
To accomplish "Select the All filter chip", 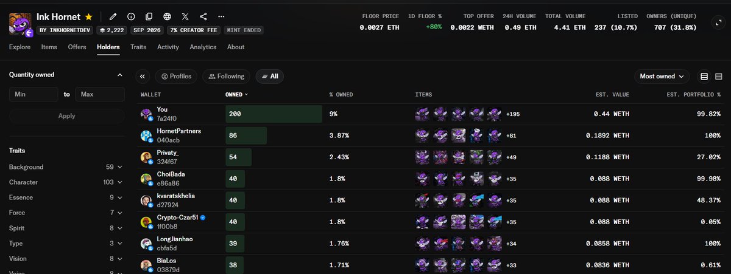I will pyautogui.click(x=269, y=77).
